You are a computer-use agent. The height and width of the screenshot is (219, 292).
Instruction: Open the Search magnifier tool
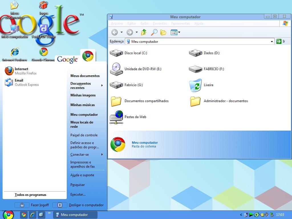coord(154,32)
